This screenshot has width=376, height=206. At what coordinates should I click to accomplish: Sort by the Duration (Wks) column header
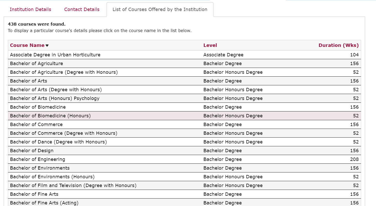point(338,45)
